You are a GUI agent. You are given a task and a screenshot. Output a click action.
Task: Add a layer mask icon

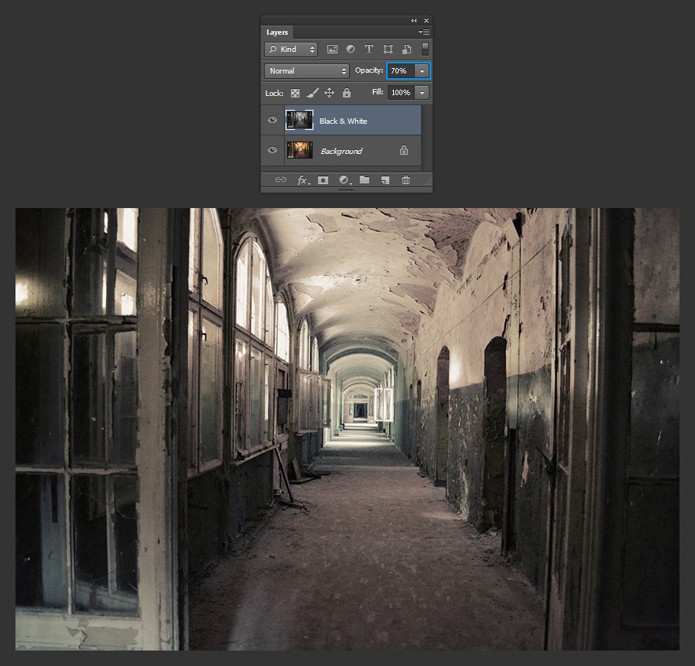coord(324,180)
